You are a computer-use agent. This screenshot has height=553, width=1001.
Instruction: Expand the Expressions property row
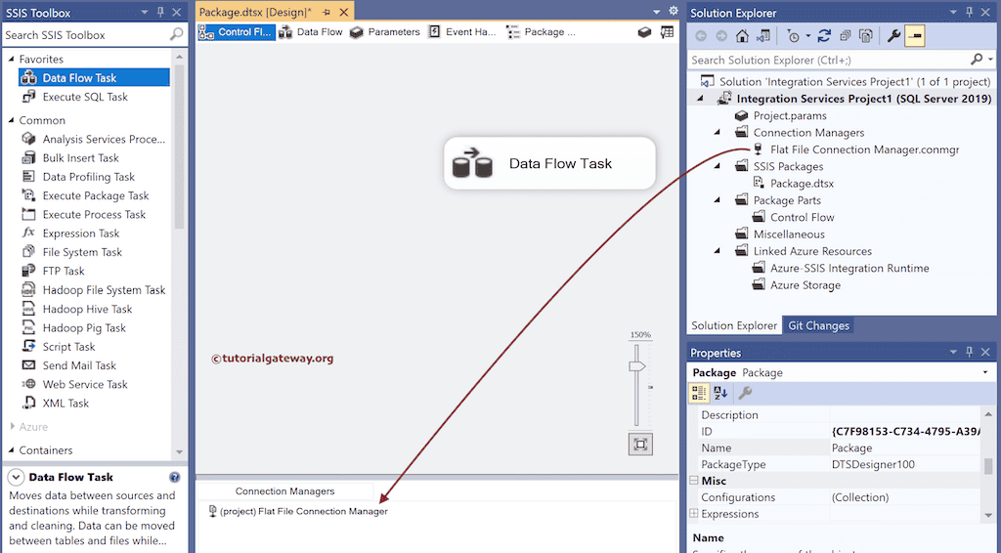(x=694, y=514)
